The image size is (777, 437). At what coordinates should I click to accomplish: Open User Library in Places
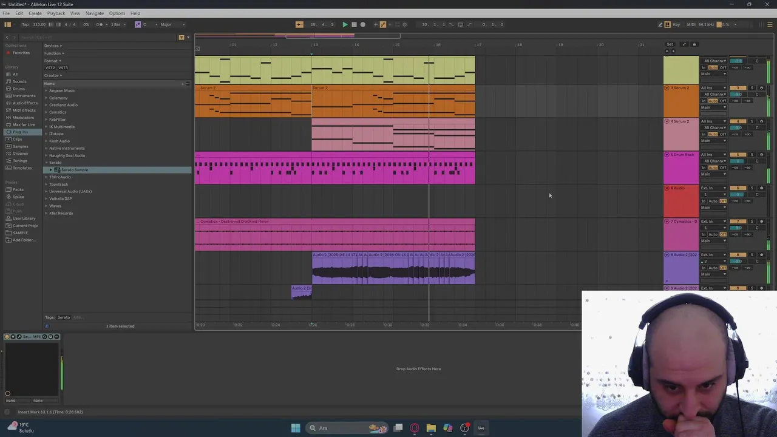pos(24,218)
